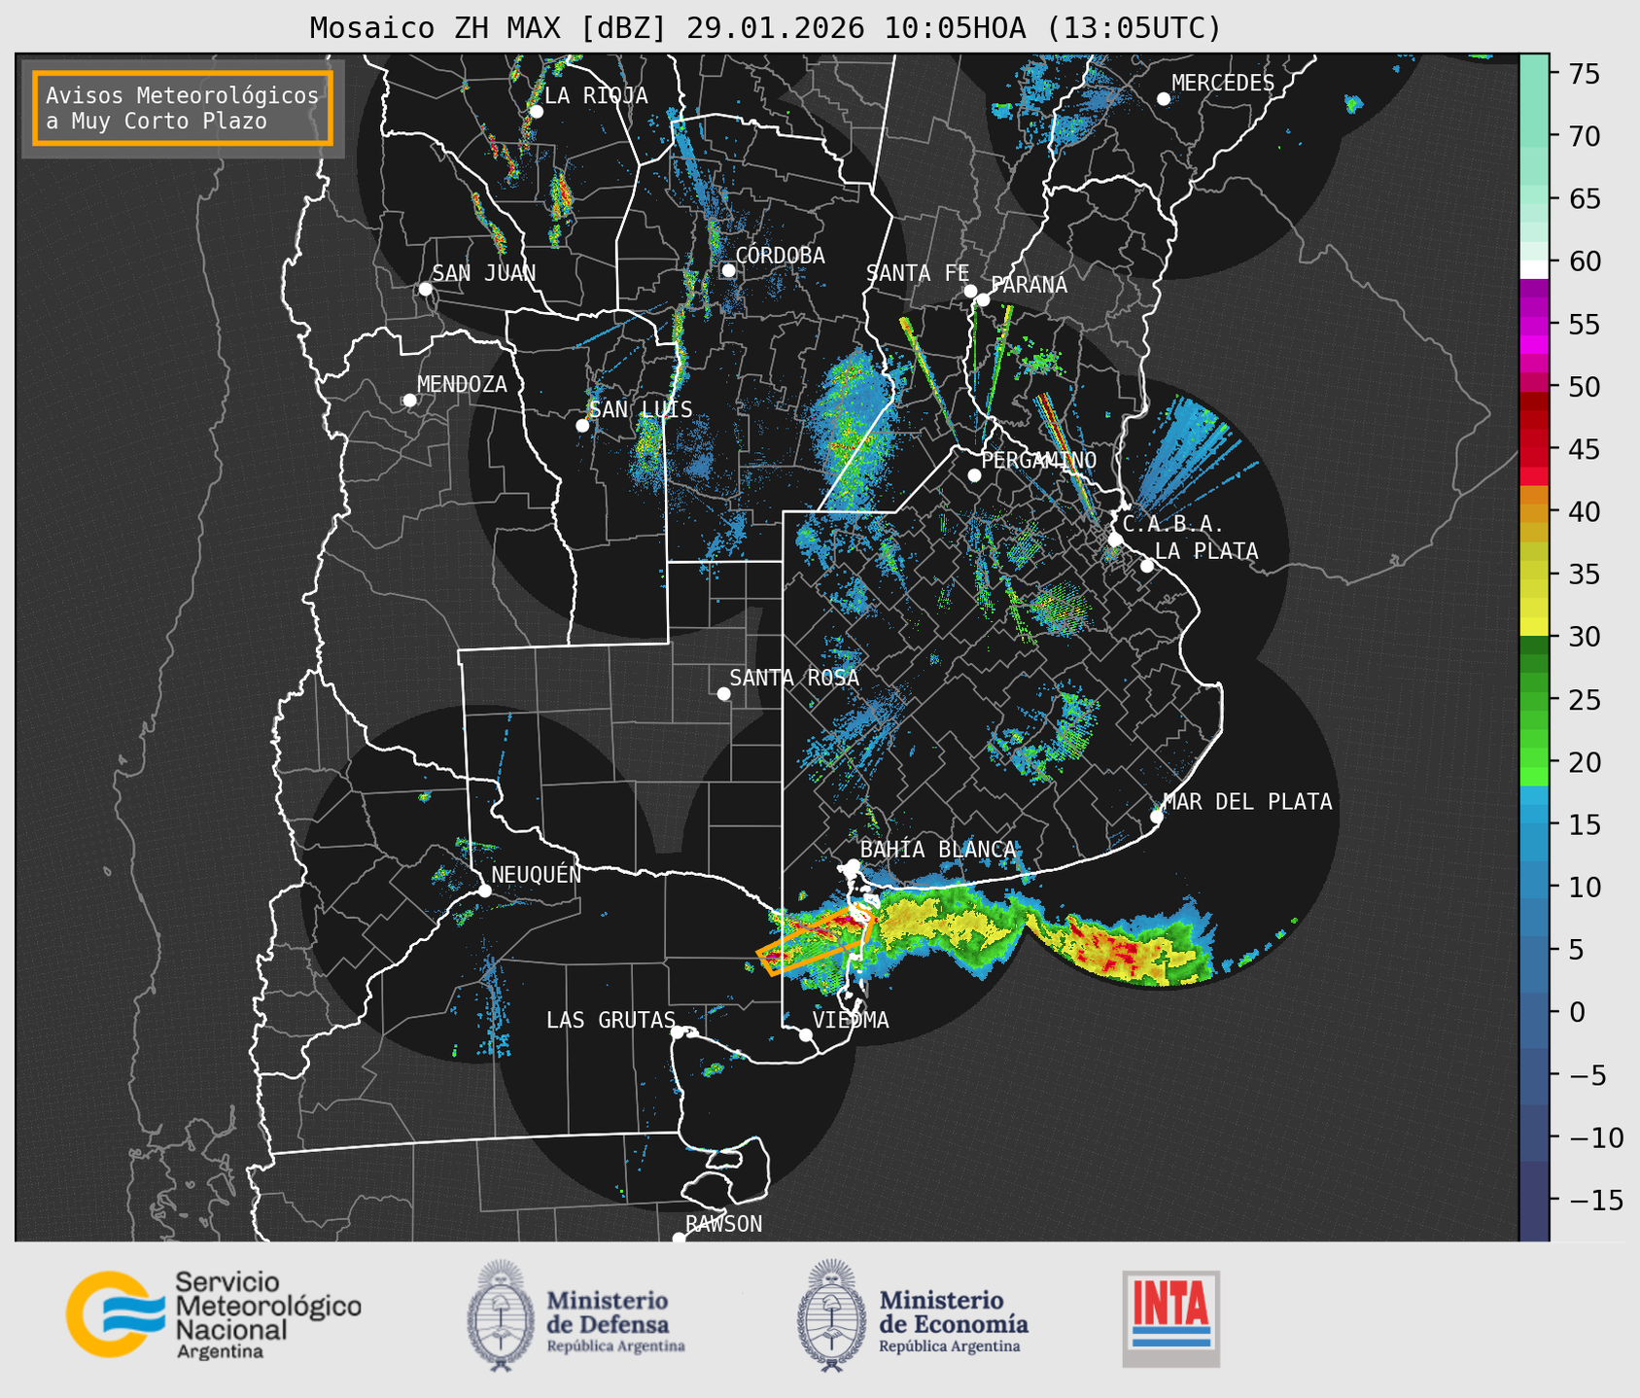The image size is (1640, 1398).
Task: Click the 75 tick label on the color scale
Action: 1585,75
